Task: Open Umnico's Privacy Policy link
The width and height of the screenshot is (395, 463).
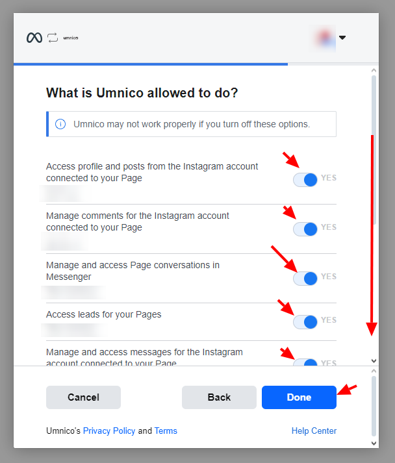Action: pos(109,431)
